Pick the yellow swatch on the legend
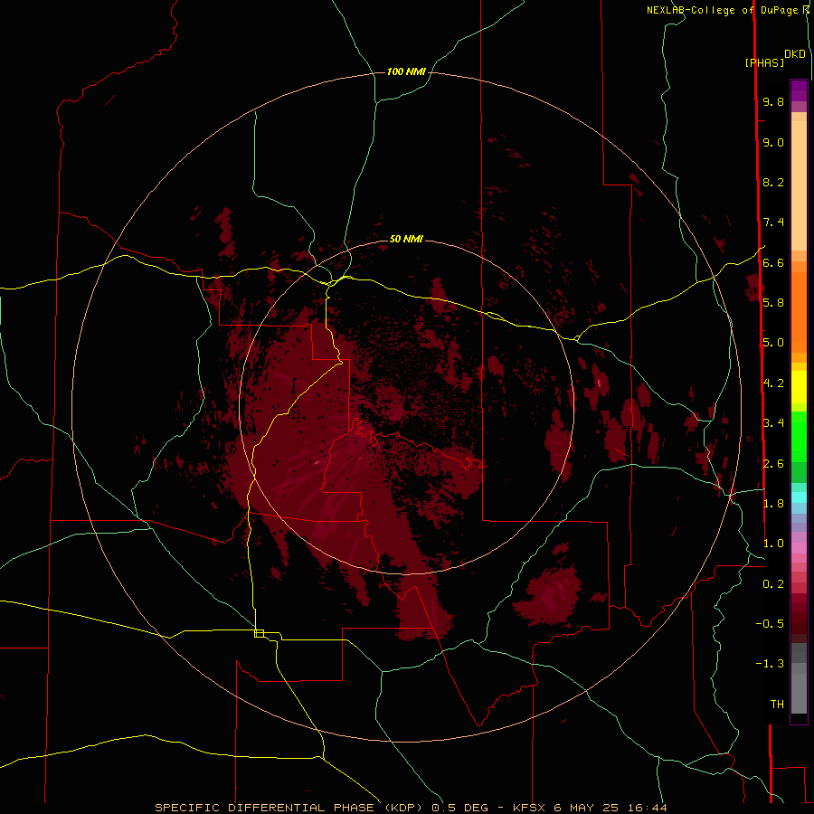The height and width of the screenshot is (814, 814). point(799,387)
